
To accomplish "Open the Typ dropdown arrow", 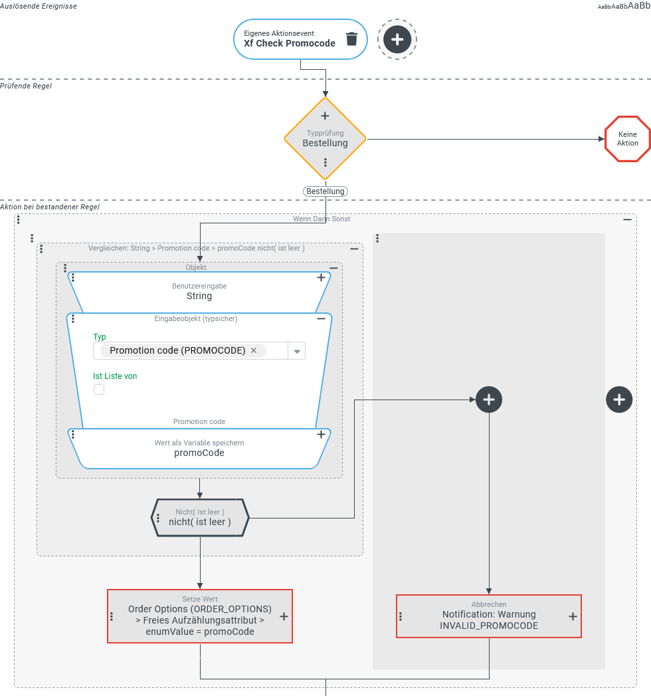I will tap(297, 351).
